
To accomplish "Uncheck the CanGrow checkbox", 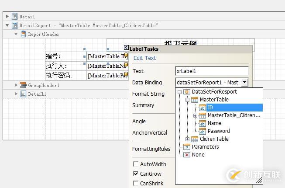I will (136, 174).
